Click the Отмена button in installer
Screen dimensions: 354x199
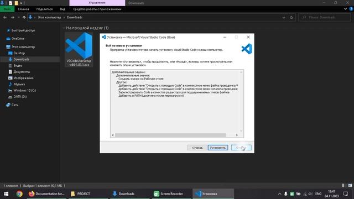(x=241, y=148)
